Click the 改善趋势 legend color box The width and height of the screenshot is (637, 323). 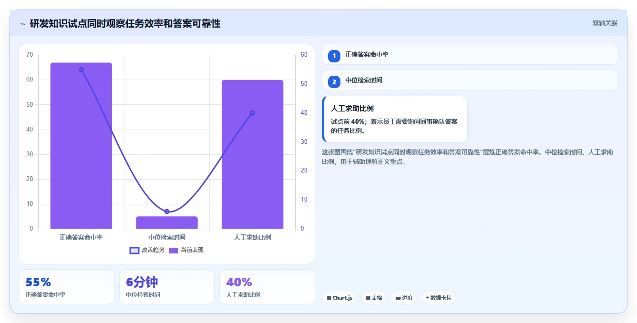pyautogui.click(x=134, y=250)
